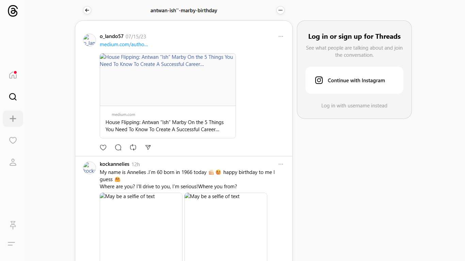This screenshot has height=261, width=465.
Task: Open the medium.com/autho... link
Action: coord(124,45)
